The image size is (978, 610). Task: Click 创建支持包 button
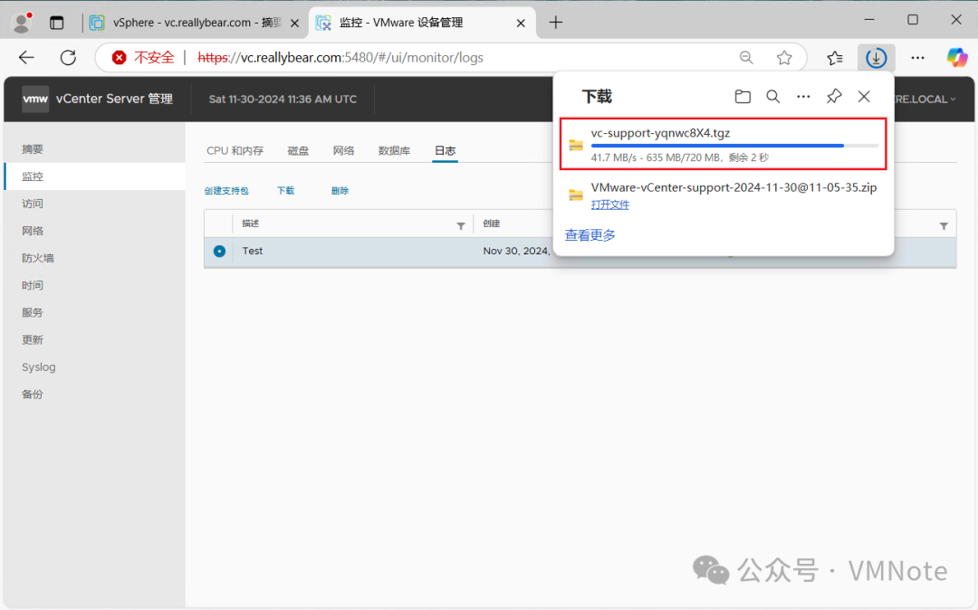click(225, 191)
